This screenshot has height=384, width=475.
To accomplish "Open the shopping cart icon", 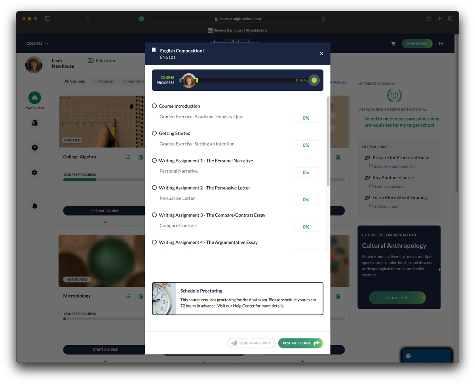I will click(393, 44).
